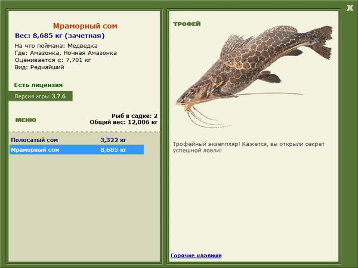This screenshot has width=358, height=268.
Task: Click the Трофейный экземпляр description text
Action: [249, 147]
